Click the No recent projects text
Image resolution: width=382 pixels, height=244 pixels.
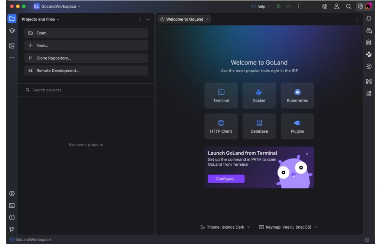tap(86, 145)
